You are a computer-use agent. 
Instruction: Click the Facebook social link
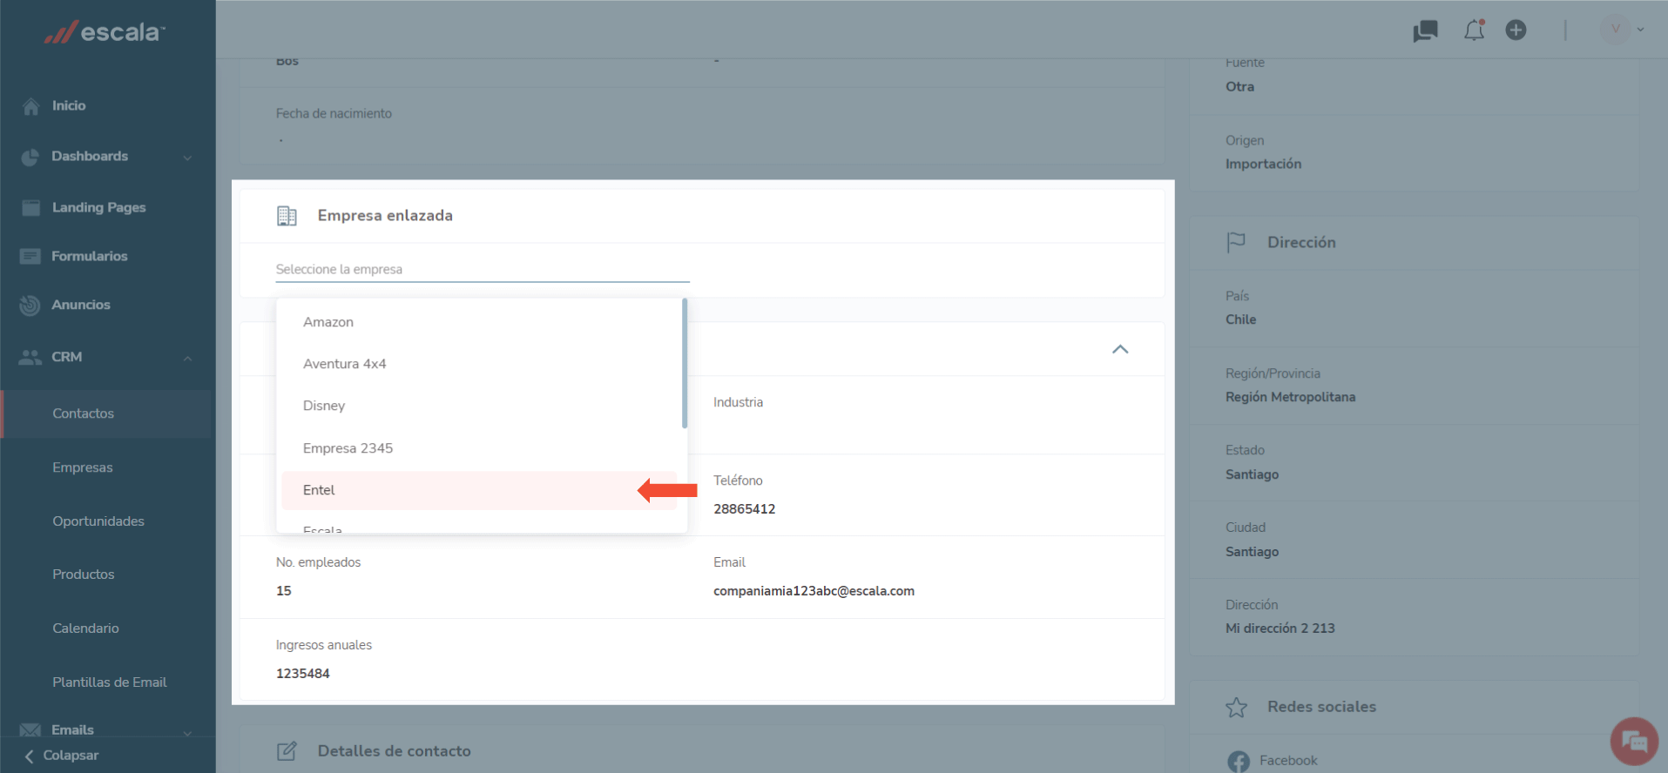point(1288,761)
